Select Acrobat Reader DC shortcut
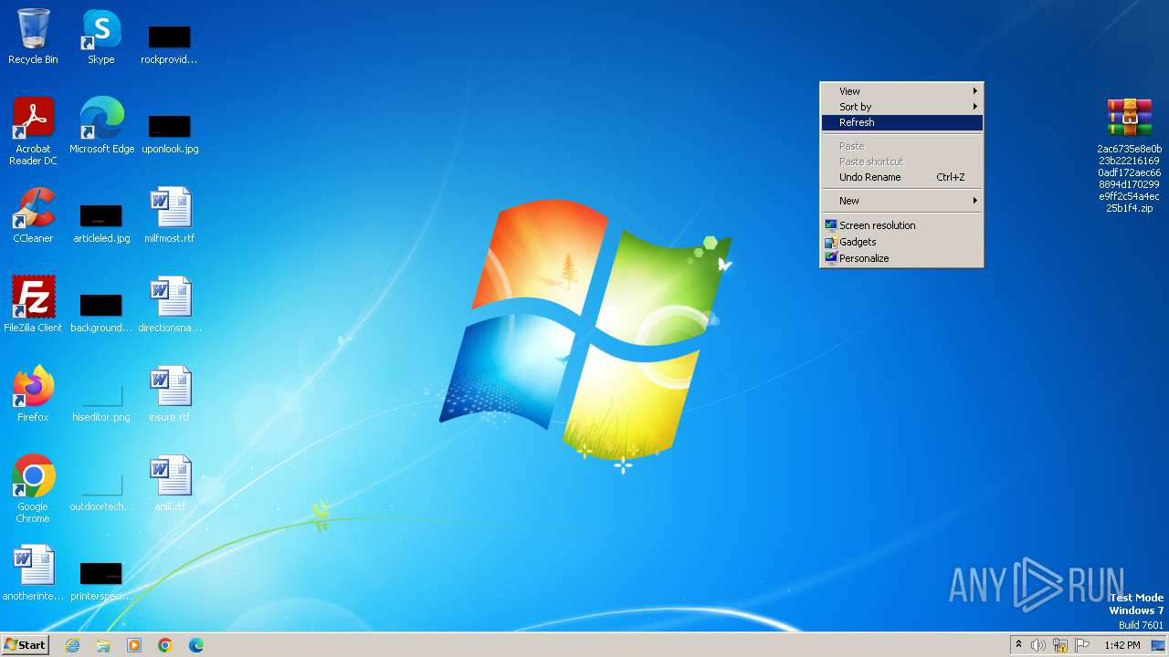The height and width of the screenshot is (657, 1169). pyautogui.click(x=33, y=130)
